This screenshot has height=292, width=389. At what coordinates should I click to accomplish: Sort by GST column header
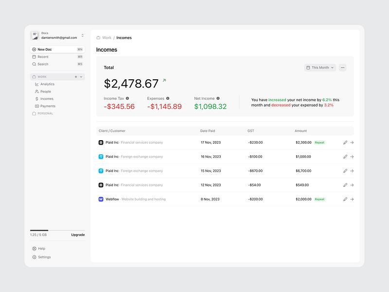click(x=250, y=131)
